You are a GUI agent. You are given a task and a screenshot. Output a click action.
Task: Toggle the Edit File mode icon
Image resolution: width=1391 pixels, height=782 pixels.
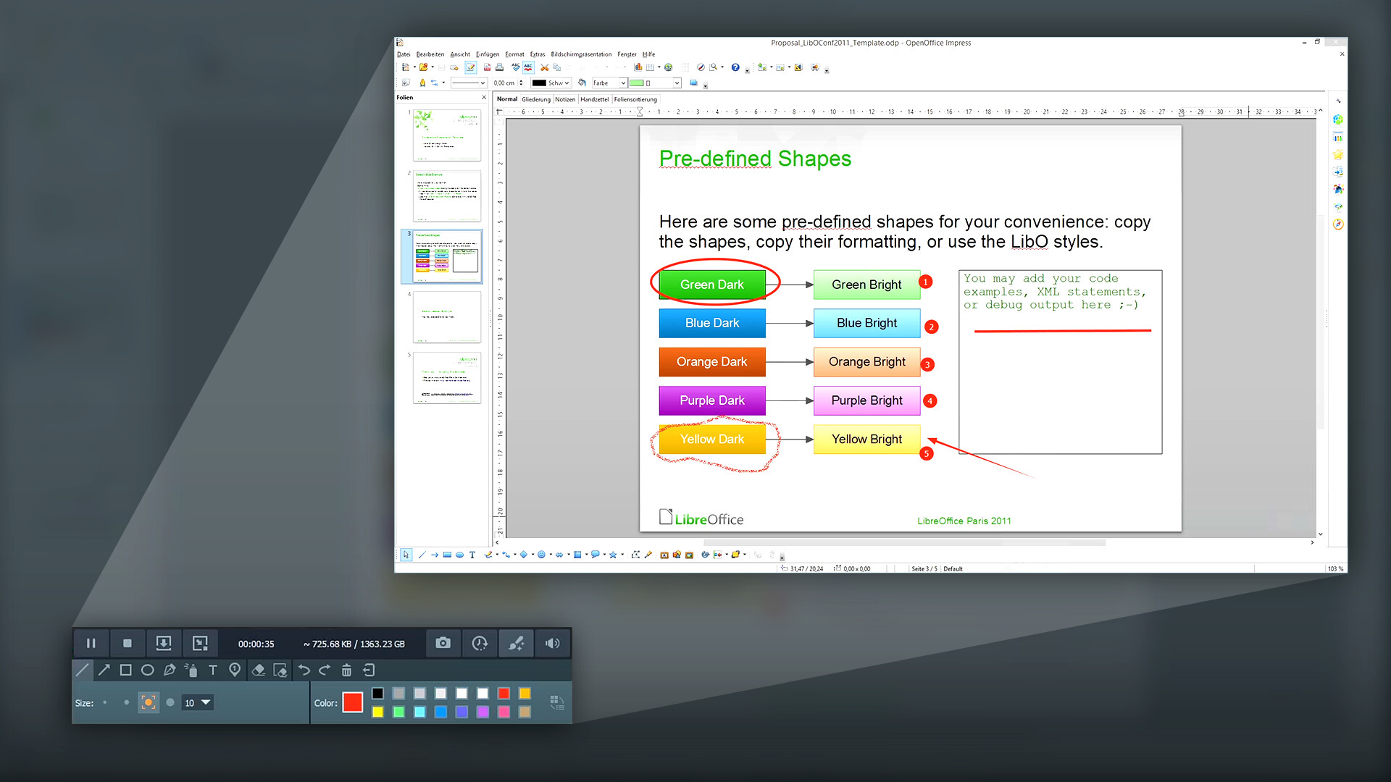[x=469, y=67]
